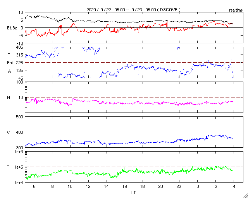Click the chart title containing 'DSCOVR'
This screenshot has width=248, height=198.
tap(133, 10)
